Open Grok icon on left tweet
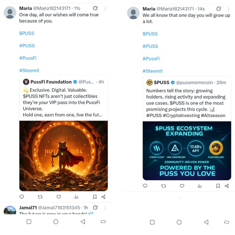This screenshot has width=235, height=235. pos(95,8)
